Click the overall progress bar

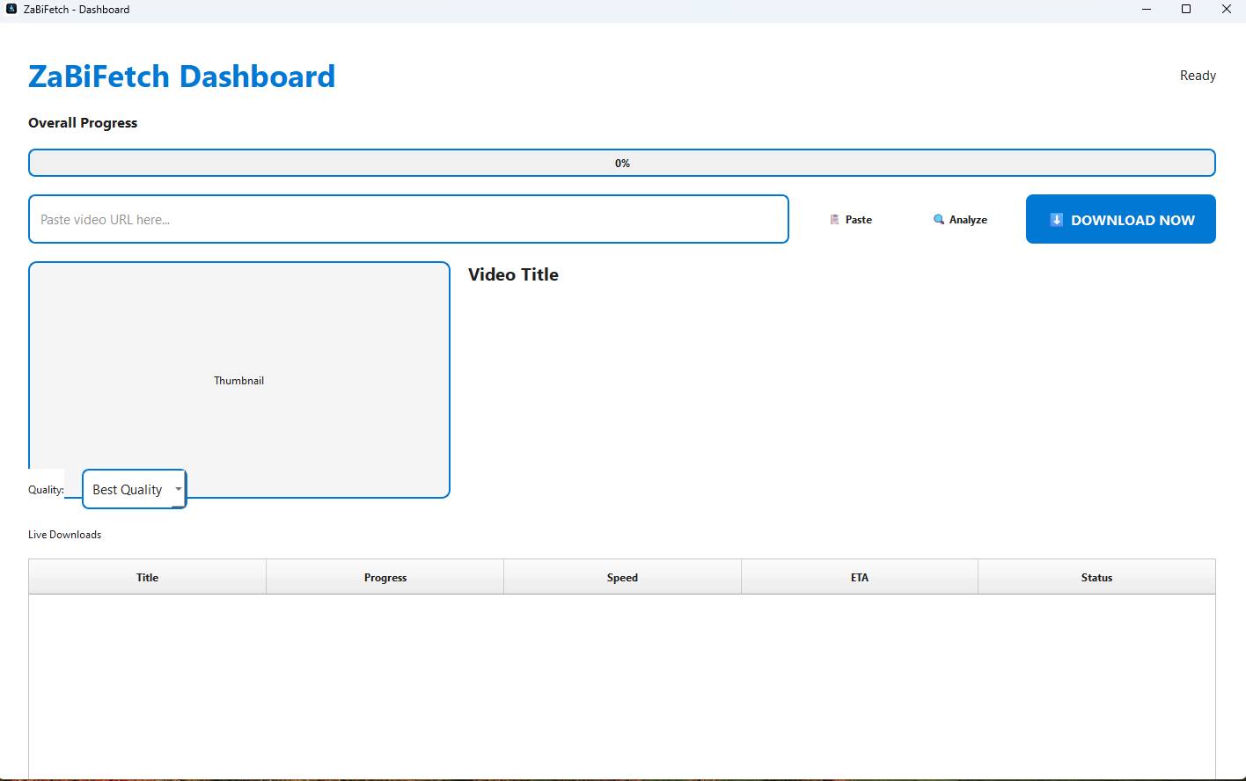622,163
